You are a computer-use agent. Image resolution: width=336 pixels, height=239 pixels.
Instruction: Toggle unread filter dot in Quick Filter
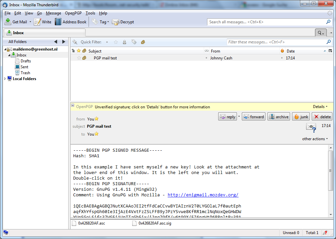click(x=107, y=42)
